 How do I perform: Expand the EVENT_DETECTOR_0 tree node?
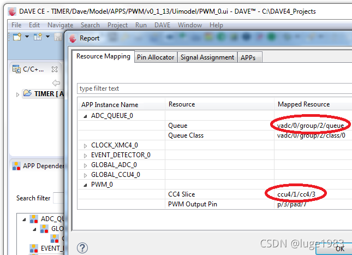click(x=85, y=156)
